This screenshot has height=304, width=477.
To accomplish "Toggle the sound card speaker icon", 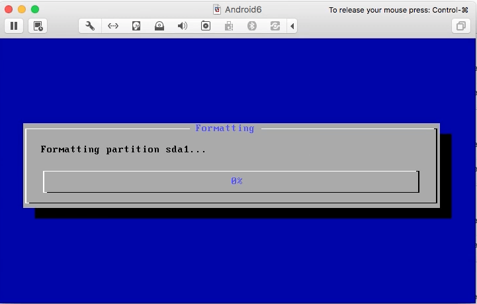I will coord(183,26).
